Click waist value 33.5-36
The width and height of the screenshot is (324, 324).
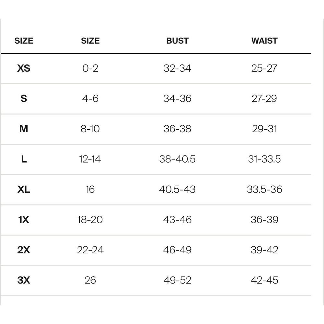click(264, 189)
